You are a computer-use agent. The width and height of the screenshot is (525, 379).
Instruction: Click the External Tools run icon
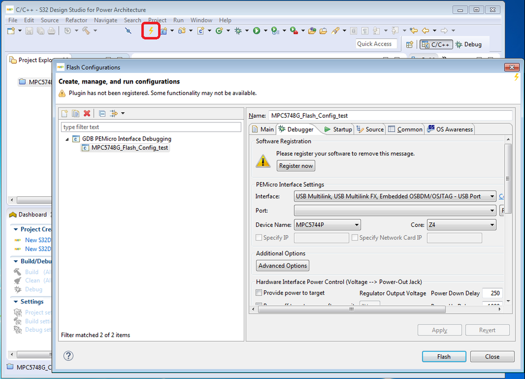point(294,31)
